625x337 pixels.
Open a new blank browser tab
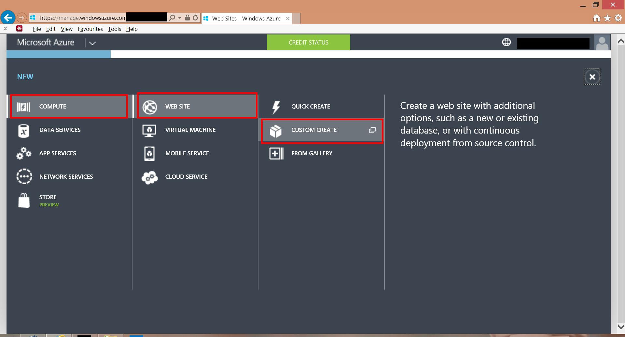tap(296, 19)
